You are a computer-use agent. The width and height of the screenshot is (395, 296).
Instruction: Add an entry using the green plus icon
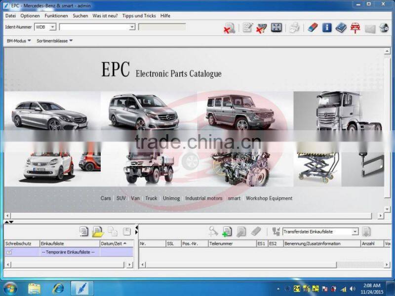click(227, 231)
